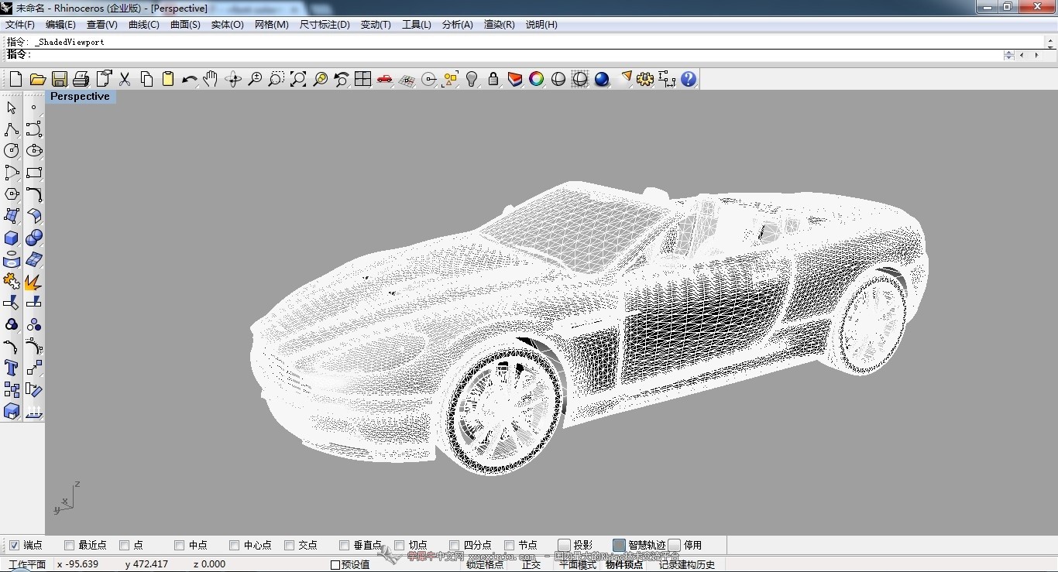Select the Boolean spheres tool
Image resolution: width=1058 pixels, height=572 pixels.
(33, 238)
